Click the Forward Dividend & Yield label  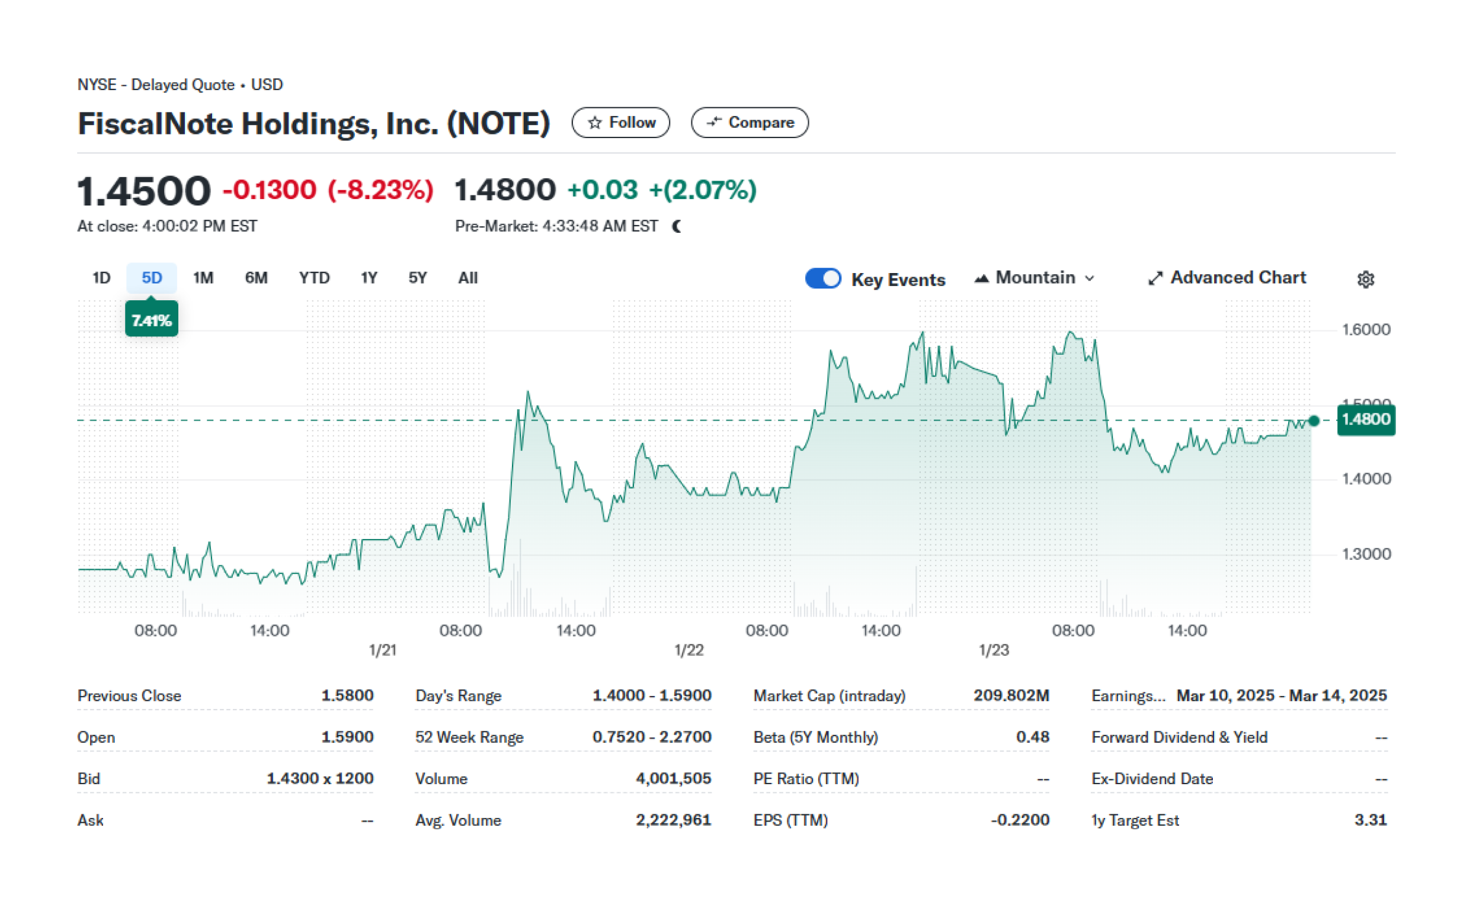pyautogui.click(x=1179, y=737)
